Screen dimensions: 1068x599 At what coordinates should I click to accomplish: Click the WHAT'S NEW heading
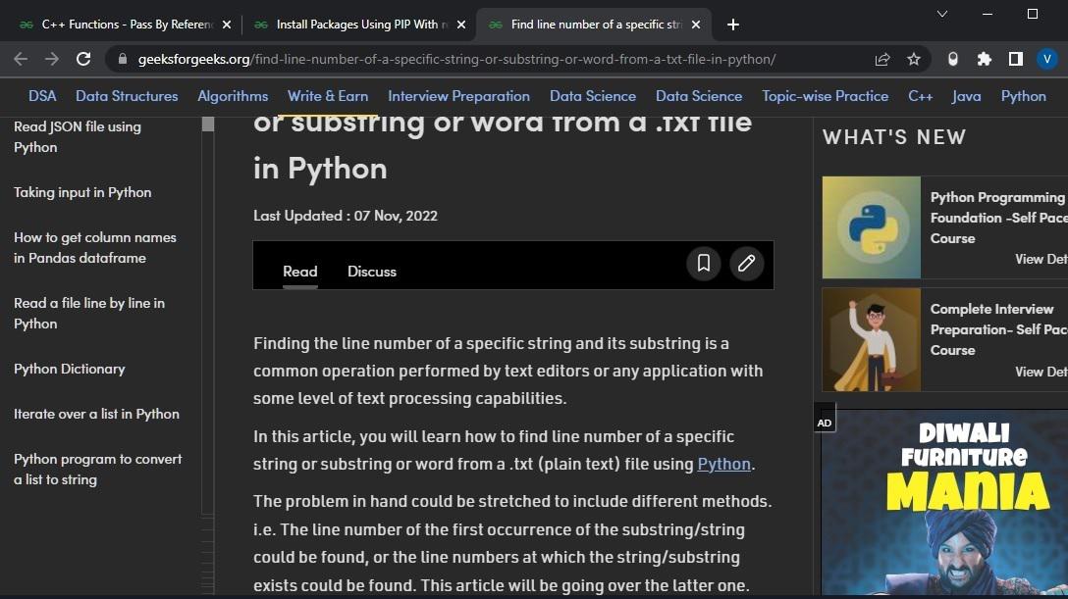click(x=894, y=137)
